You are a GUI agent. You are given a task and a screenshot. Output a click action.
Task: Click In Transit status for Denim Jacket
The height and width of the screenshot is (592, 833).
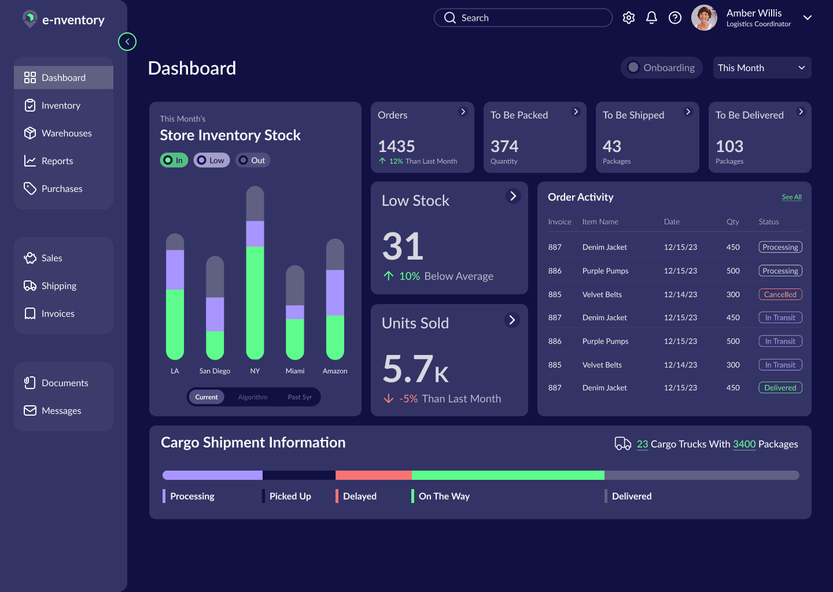780,318
